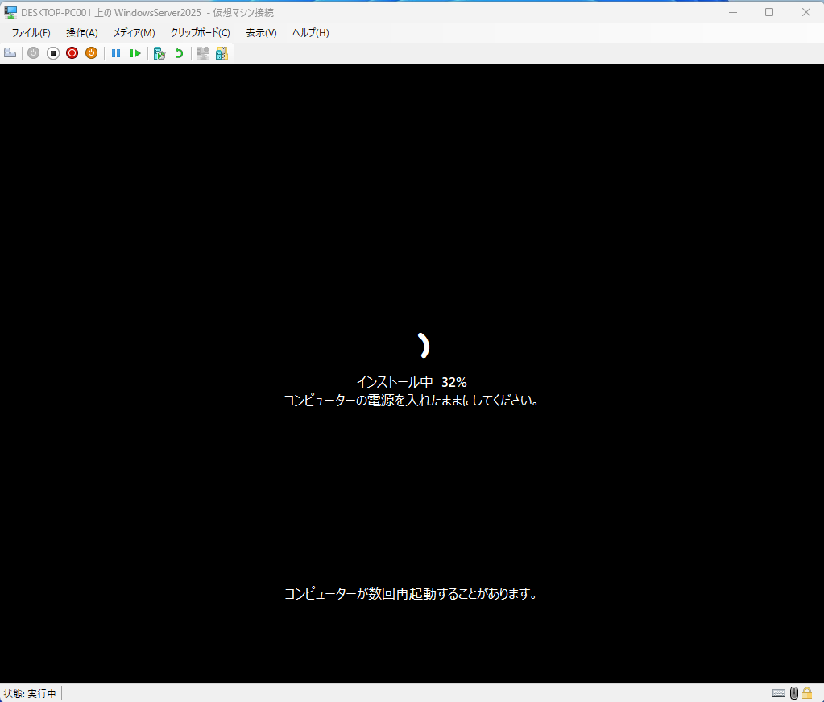Image resolution: width=824 pixels, height=702 pixels.
Task: Click the grayed-out Start power icon
Action: point(33,53)
